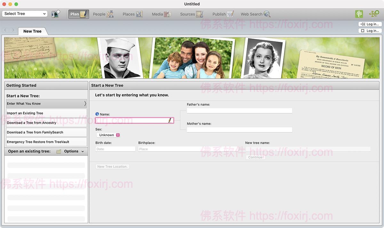Click the FamilySearch leaf icon
This screenshot has height=228, width=384.
[374, 14]
